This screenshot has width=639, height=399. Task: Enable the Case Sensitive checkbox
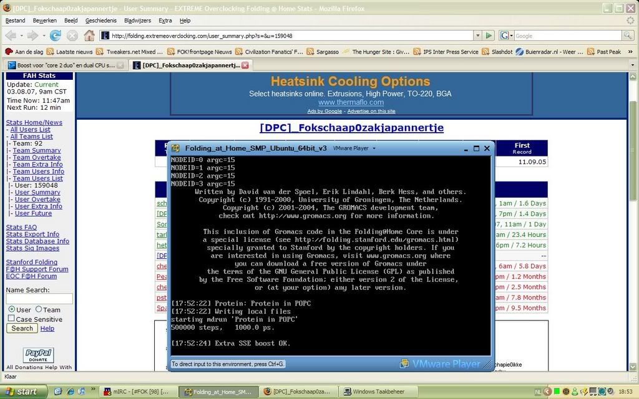(x=11, y=319)
